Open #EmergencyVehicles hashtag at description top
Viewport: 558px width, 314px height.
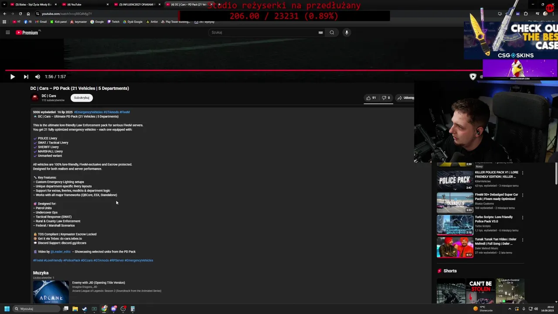[x=88, y=112]
